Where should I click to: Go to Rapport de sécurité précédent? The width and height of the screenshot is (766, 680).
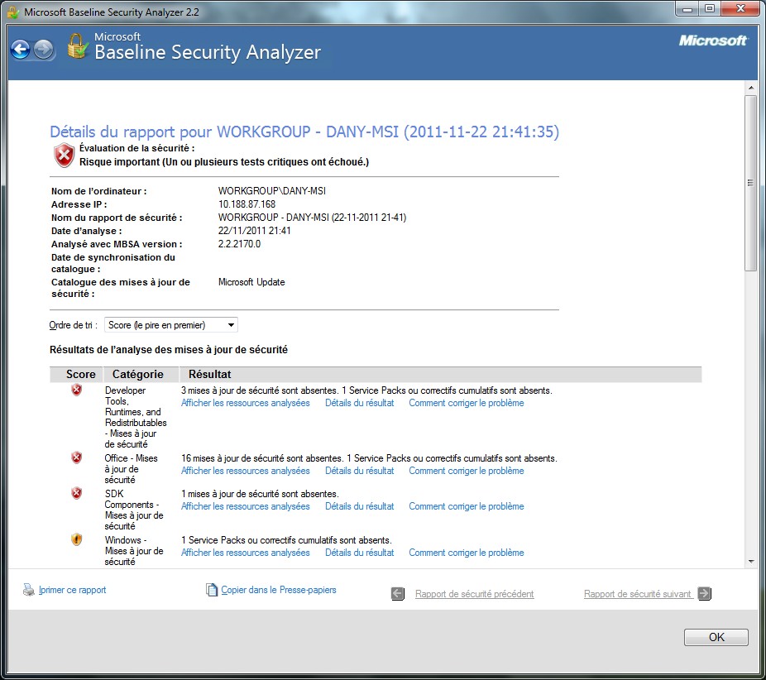coord(474,594)
